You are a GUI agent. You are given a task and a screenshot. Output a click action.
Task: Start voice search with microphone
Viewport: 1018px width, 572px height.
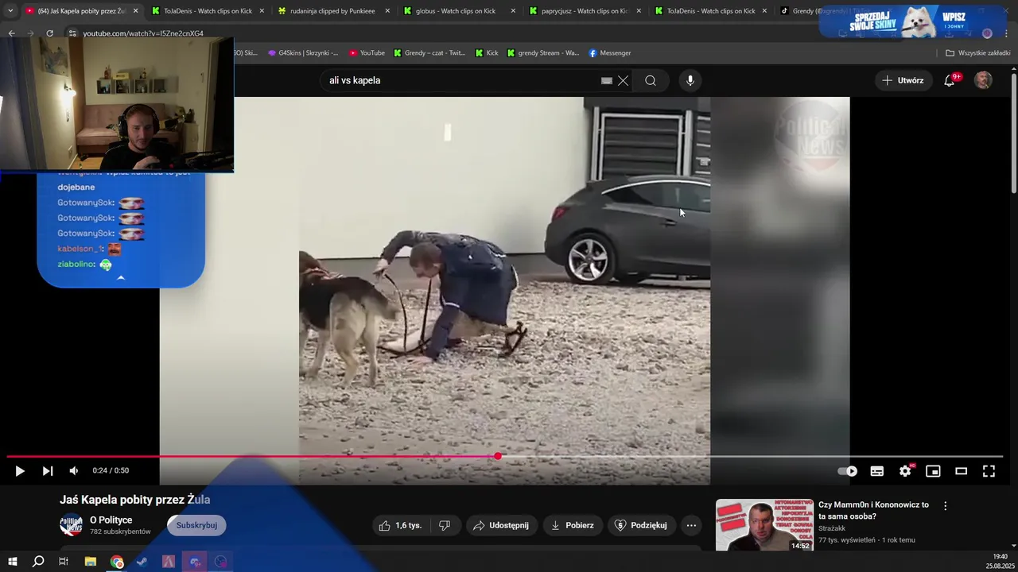pyautogui.click(x=690, y=80)
